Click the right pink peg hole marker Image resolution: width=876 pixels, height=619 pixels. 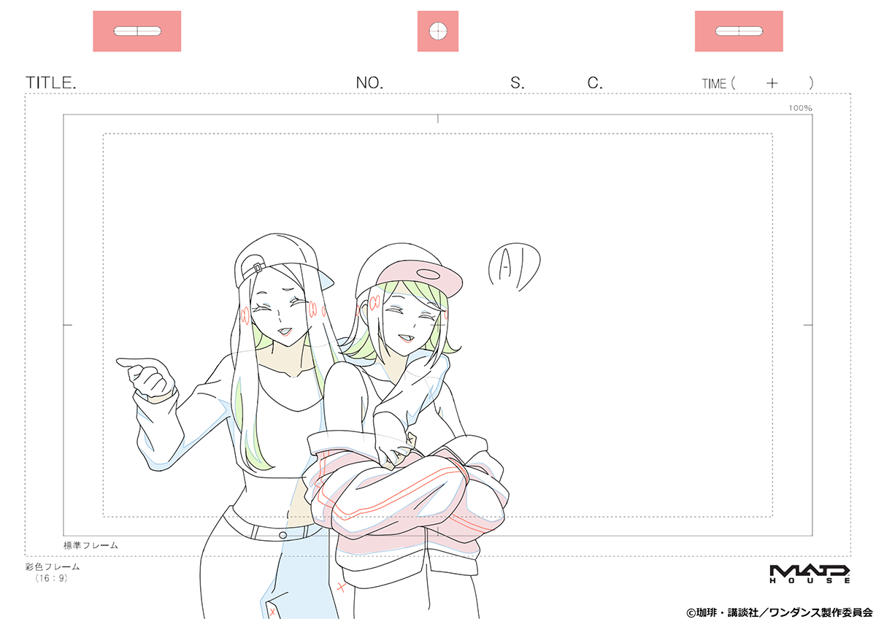click(738, 31)
